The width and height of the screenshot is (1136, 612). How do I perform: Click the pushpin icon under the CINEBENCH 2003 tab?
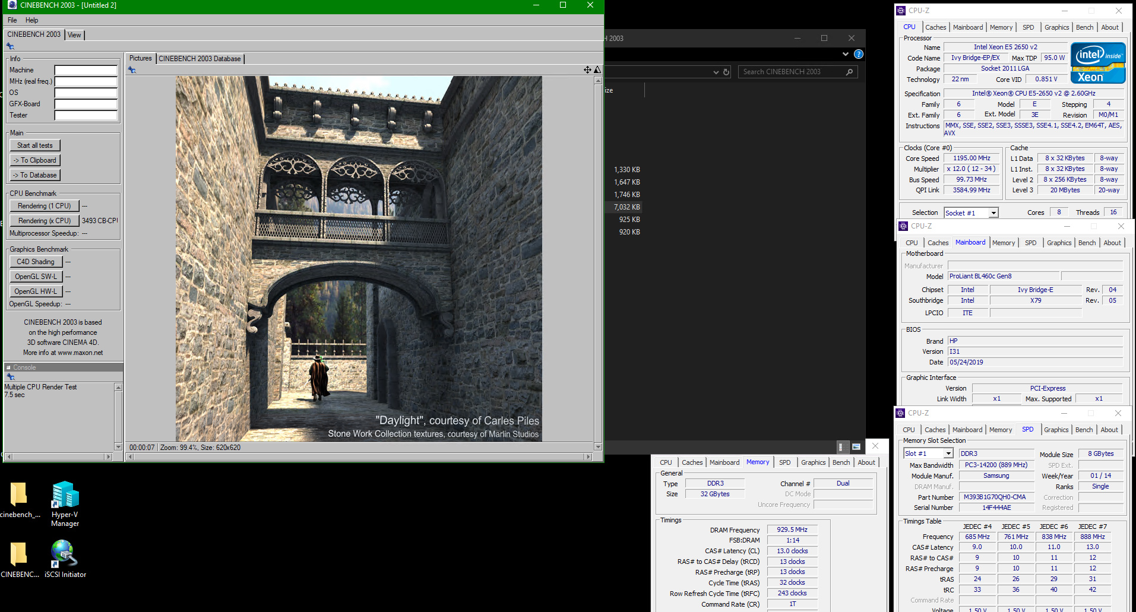10,46
